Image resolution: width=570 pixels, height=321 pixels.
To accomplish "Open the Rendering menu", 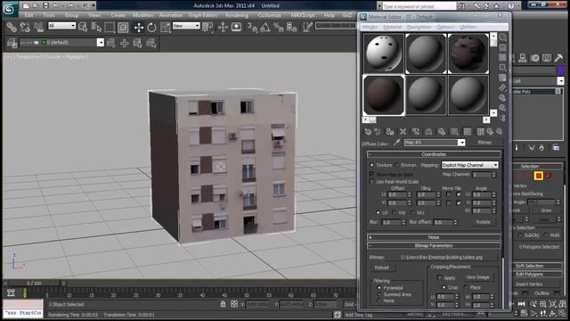I will click(x=237, y=16).
